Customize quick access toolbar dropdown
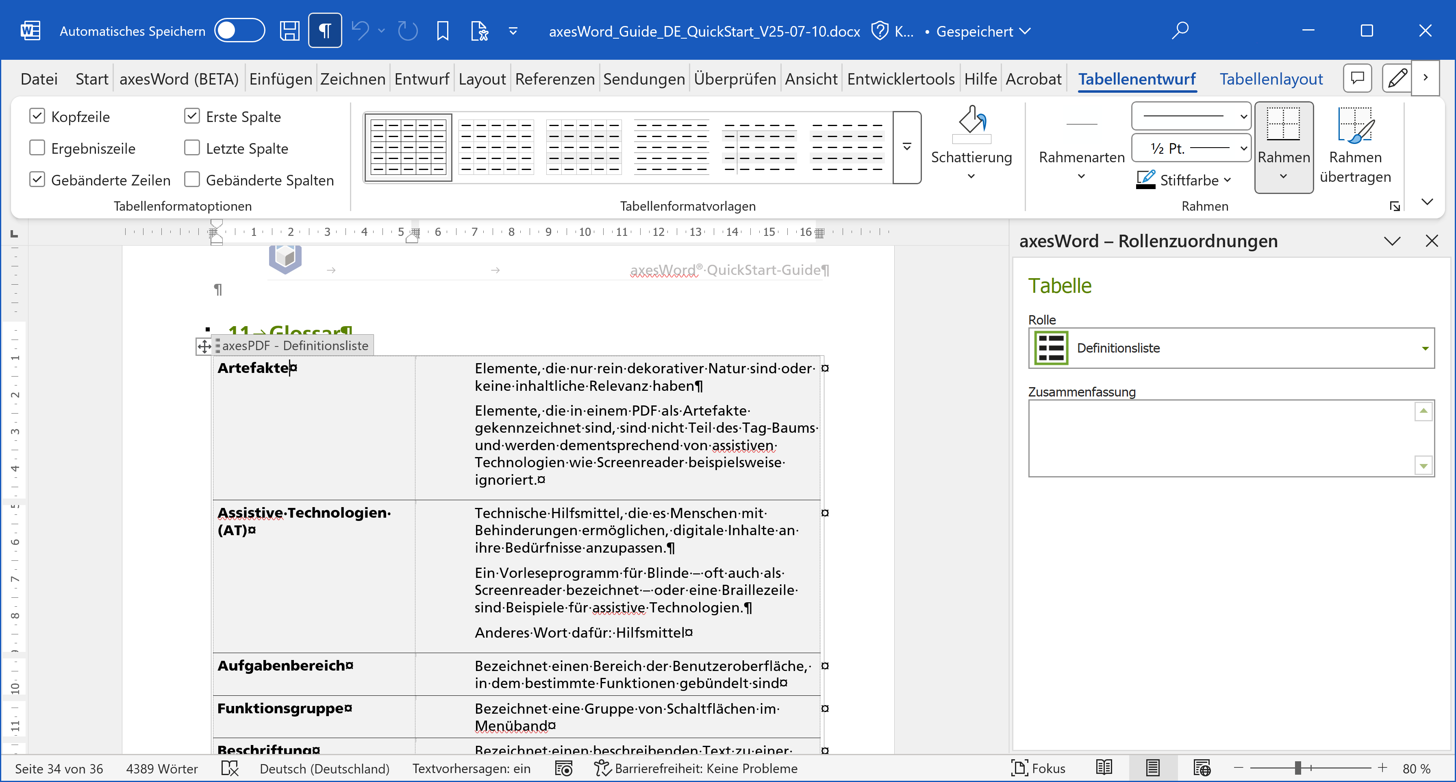This screenshot has width=1456, height=782. pyautogui.click(x=513, y=31)
